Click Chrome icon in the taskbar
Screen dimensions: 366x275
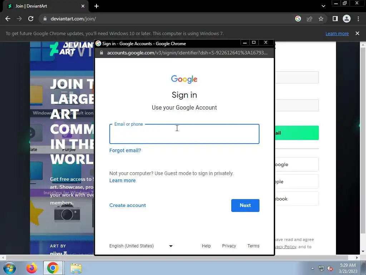coord(53,268)
